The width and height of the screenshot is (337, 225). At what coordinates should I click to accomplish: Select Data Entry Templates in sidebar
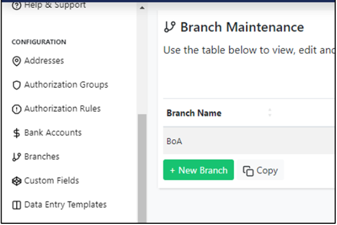[66, 204]
